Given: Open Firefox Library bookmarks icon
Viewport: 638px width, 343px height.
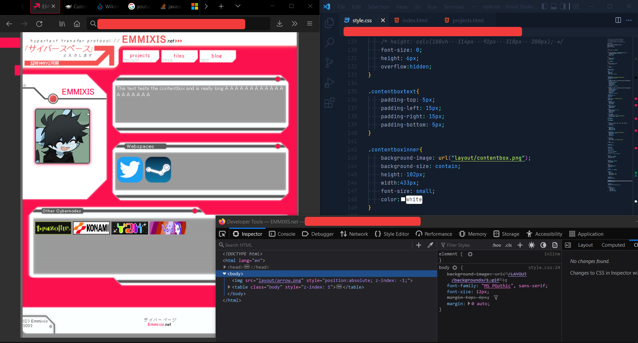Looking at the screenshot, I should point(62,24).
